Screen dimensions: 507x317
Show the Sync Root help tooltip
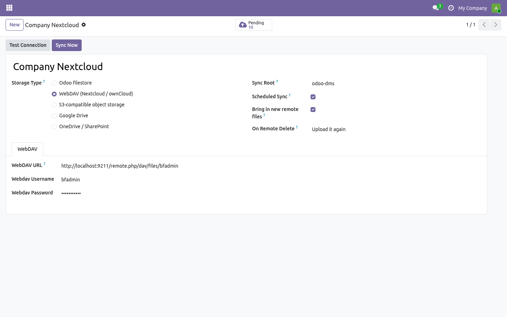coord(277,82)
